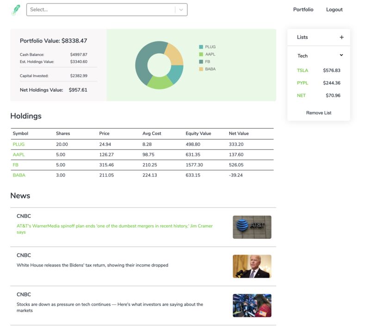Click the stock trader news thumbnail
This screenshot has width=370, height=329.
point(252,305)
